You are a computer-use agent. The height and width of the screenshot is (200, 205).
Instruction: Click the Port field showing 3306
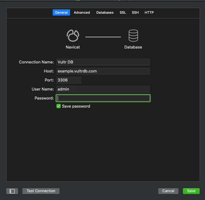tap(69, 80)
